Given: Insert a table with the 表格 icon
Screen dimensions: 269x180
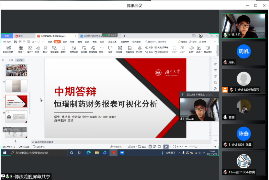Looking at the screenshot, I should click(21, 48).
